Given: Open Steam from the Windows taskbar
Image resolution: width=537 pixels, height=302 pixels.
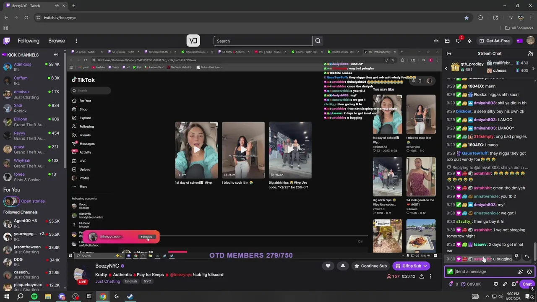Looking at the screenshot, I should (x=130, y=297).
